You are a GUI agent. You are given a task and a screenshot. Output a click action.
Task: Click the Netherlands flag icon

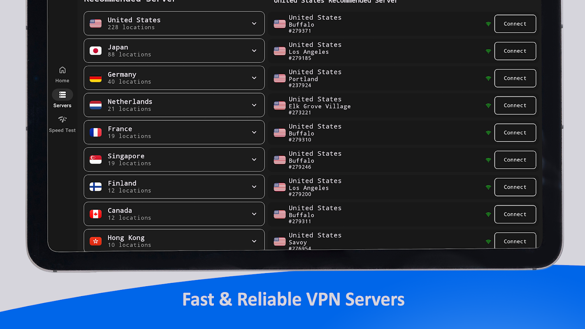click(x=95, y=105)
